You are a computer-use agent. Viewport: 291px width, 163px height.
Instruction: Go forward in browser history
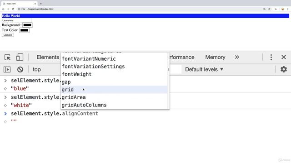pos(8,9)
